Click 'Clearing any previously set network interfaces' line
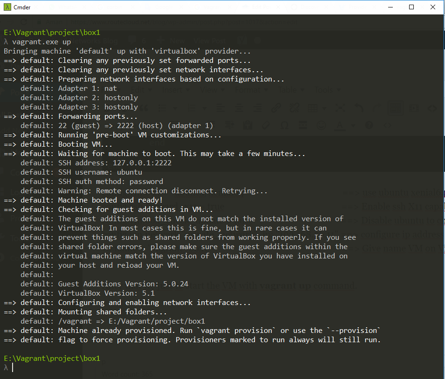445x379 pixels. [x=133, y=70]
